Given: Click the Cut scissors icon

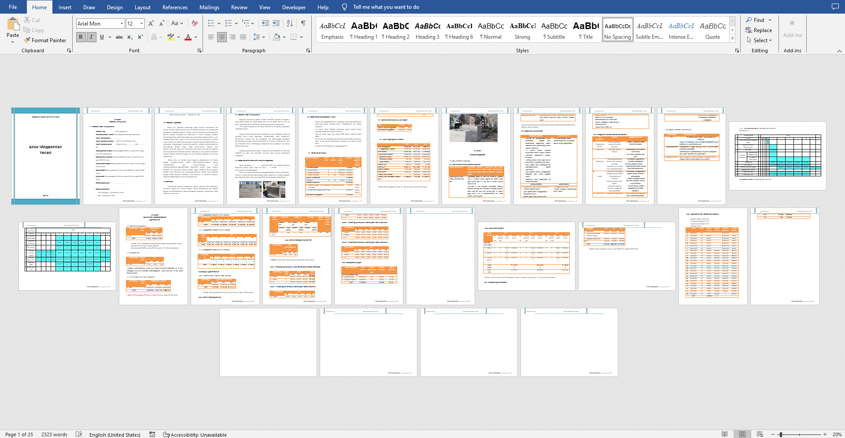Looking at the screenshot, I should tap(27, 20).
